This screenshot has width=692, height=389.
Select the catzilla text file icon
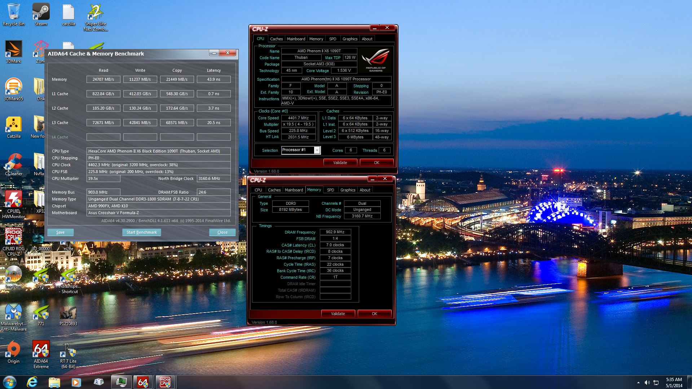(x=68, y=15)
